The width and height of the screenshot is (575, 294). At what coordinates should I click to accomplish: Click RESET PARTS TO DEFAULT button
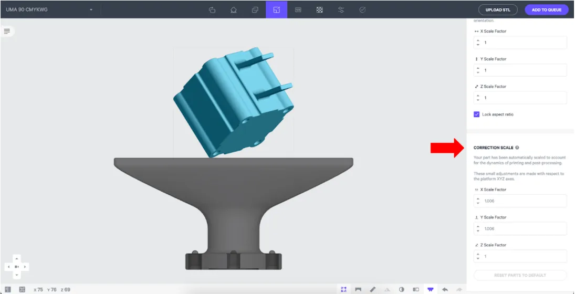pyautogui.click(x=520, y=275)
